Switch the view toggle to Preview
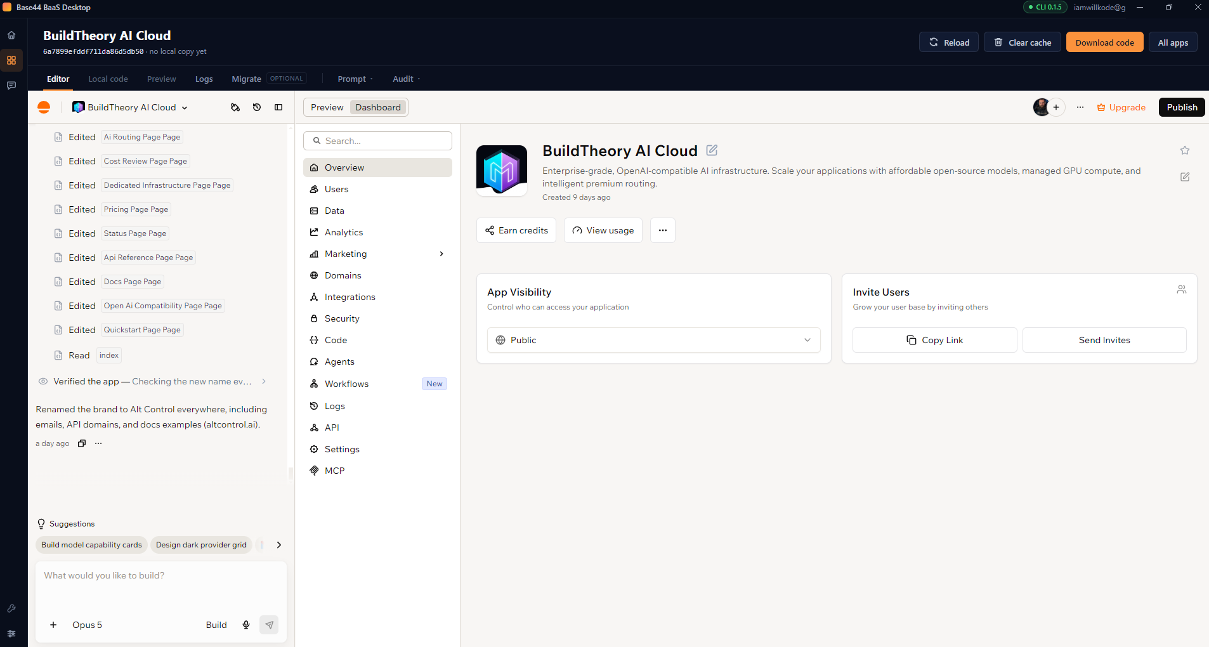 coord(327,107)
